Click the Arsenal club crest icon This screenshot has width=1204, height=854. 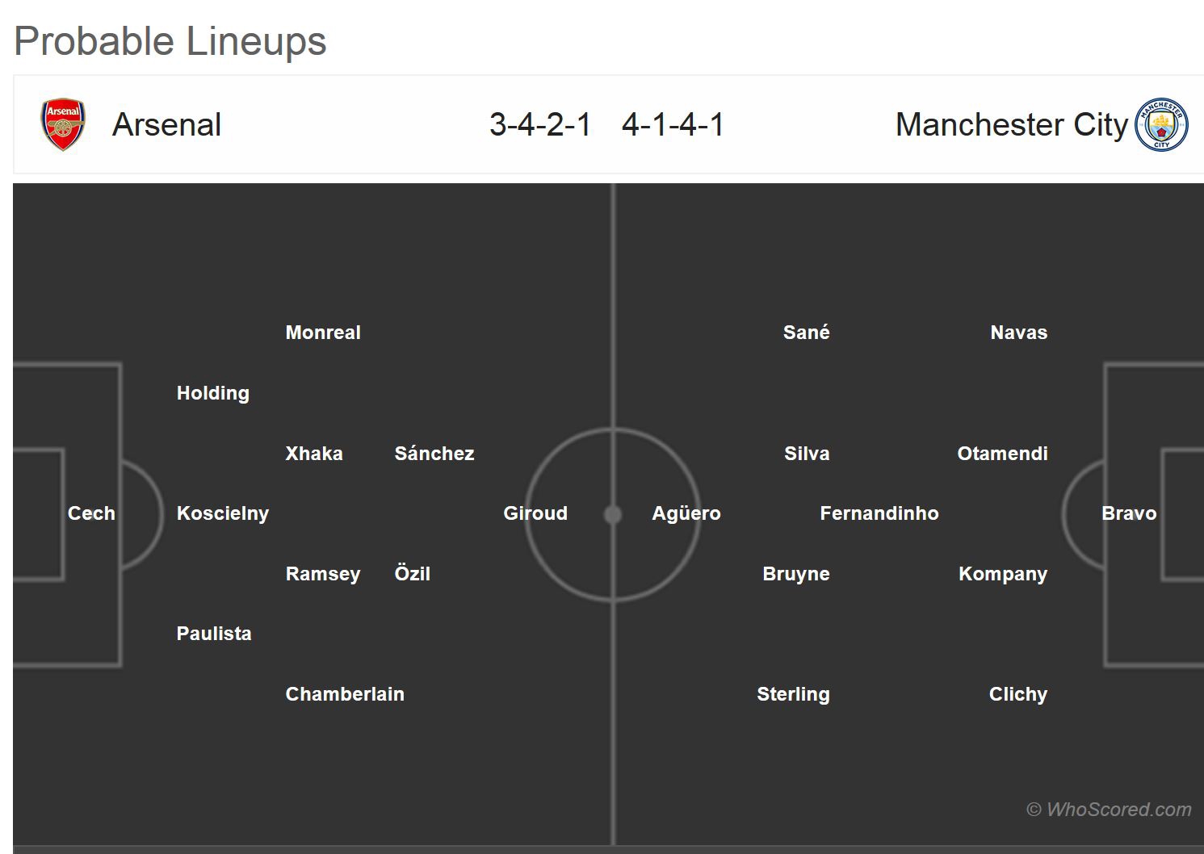[x=63, y=125]
